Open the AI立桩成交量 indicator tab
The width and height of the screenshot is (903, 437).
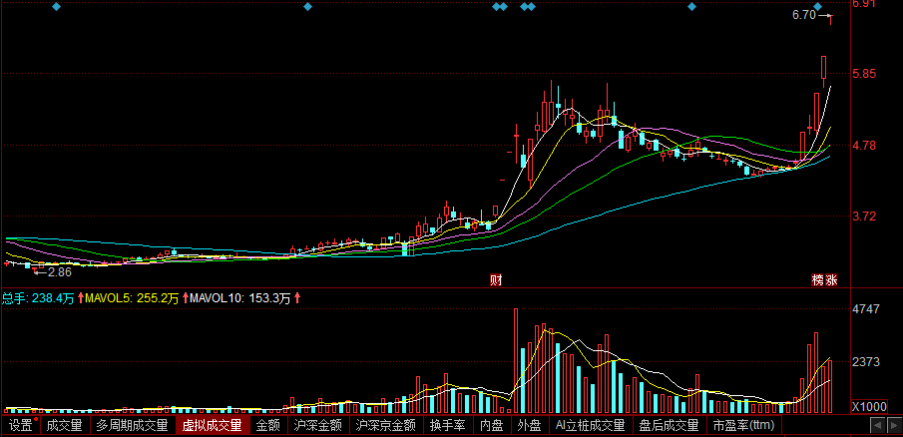point(591,426)
